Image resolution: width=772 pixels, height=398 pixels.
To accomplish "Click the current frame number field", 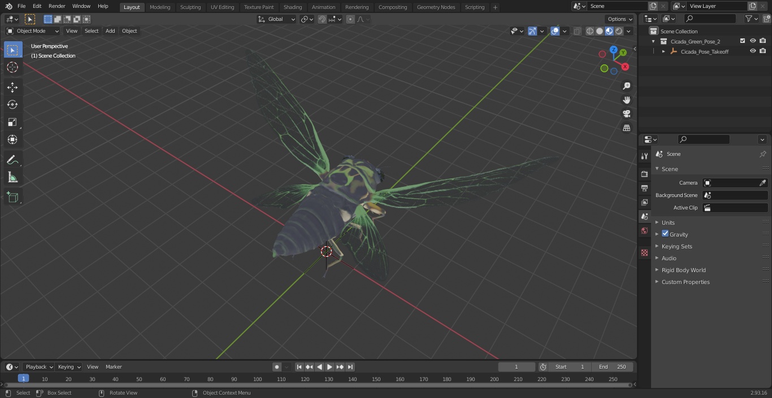I will click(x=516, y=367).
